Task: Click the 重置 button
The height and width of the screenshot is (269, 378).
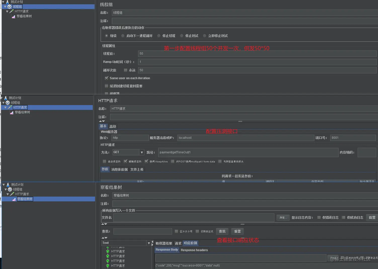Action: tap(237, 231)
